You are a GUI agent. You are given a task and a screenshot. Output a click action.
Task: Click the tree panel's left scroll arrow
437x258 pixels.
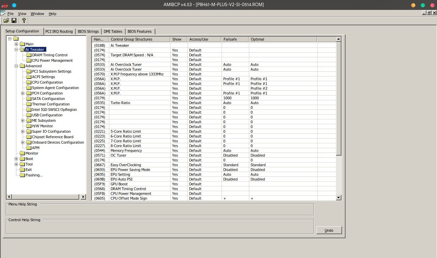(x=9, y=197)
